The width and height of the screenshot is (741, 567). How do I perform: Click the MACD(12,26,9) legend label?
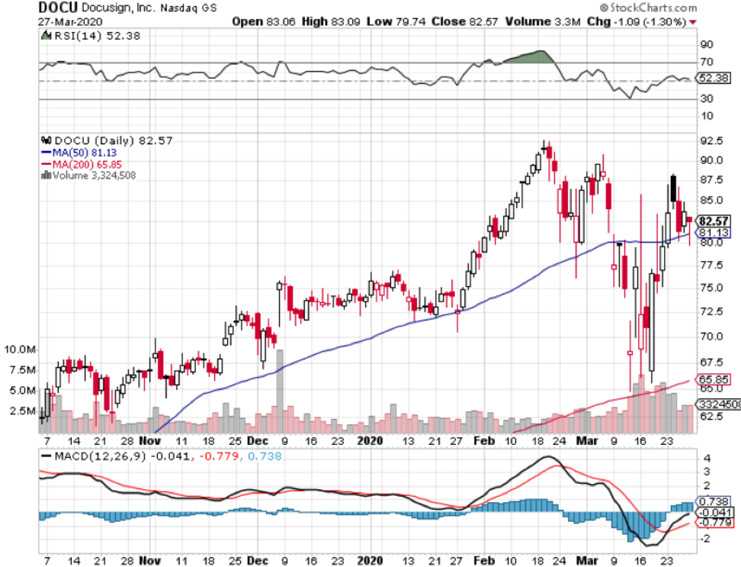pyautogui.click(x=100, y=456)
